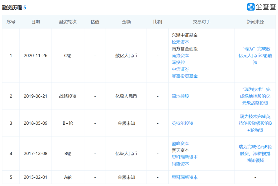Screen dimensions: 278x186
Task: Select date cell 2018-05-09
Action: coord(36,123)
